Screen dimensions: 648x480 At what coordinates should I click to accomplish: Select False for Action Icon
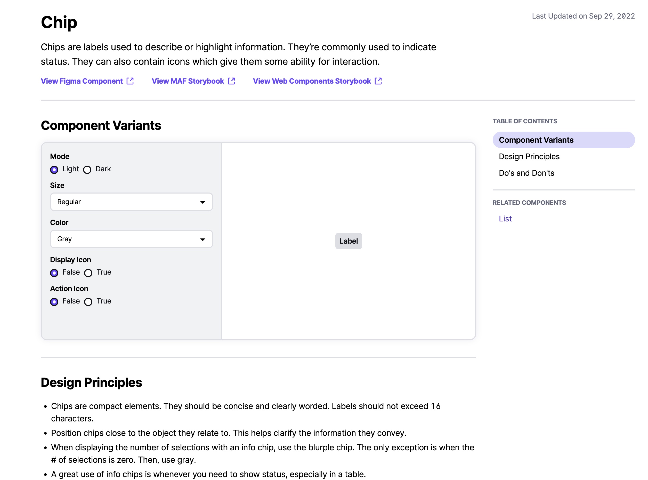[x=54, y=302]
